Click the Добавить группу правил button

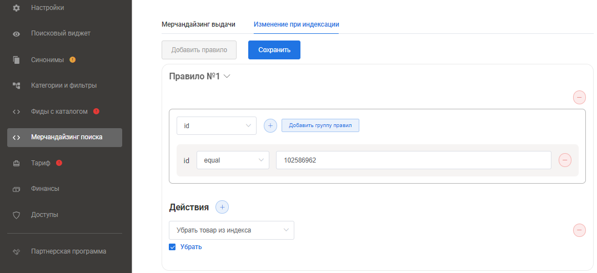pos(320,126)
